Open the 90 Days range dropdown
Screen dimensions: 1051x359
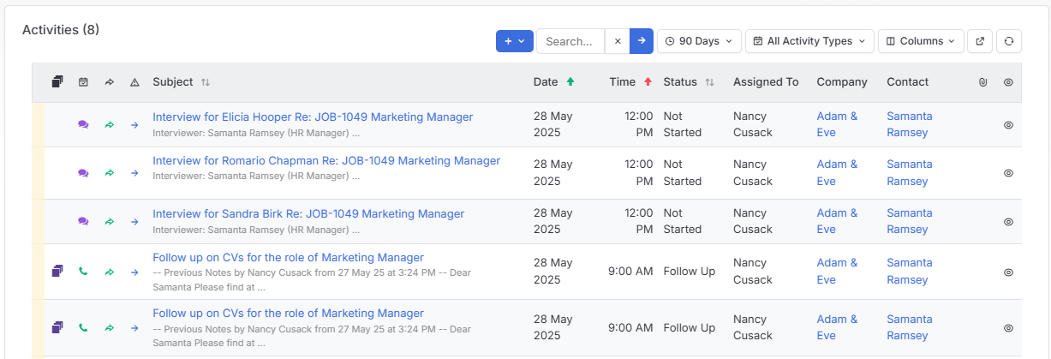point(699,41)
